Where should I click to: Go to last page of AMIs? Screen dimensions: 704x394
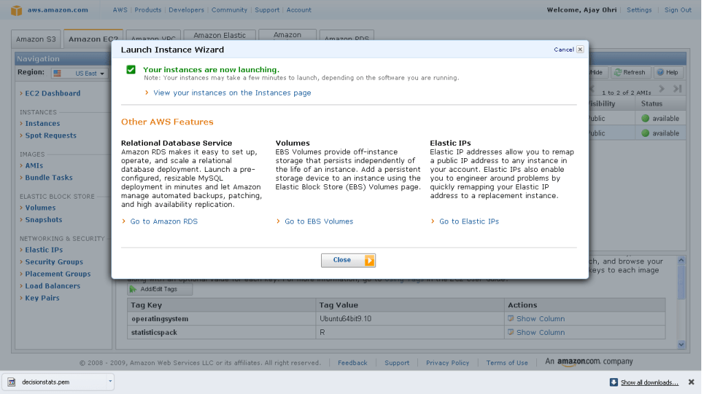[x=677, y=89]
